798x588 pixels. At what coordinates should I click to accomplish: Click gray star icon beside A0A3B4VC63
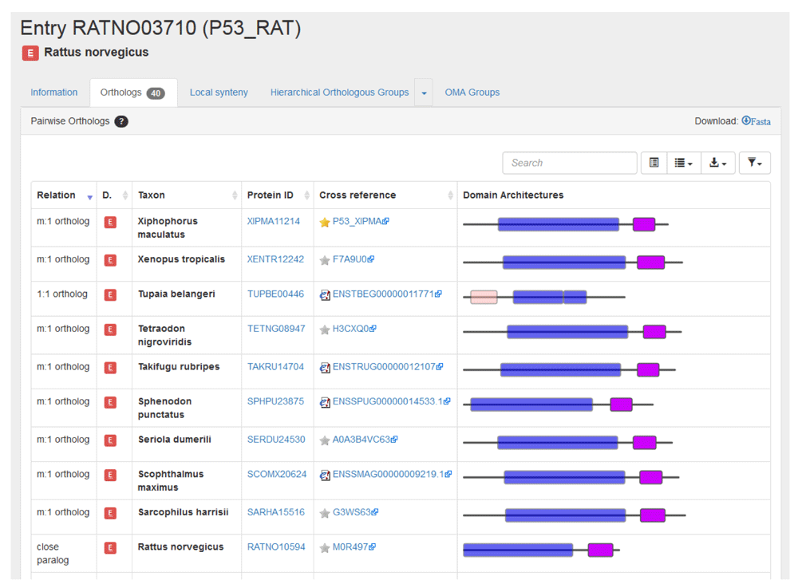click(x=325, y=440)
